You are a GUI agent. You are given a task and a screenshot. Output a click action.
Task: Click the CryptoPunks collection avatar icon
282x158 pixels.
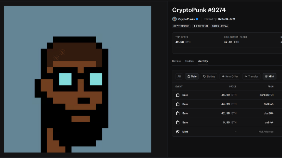click(x=174, y=19)
